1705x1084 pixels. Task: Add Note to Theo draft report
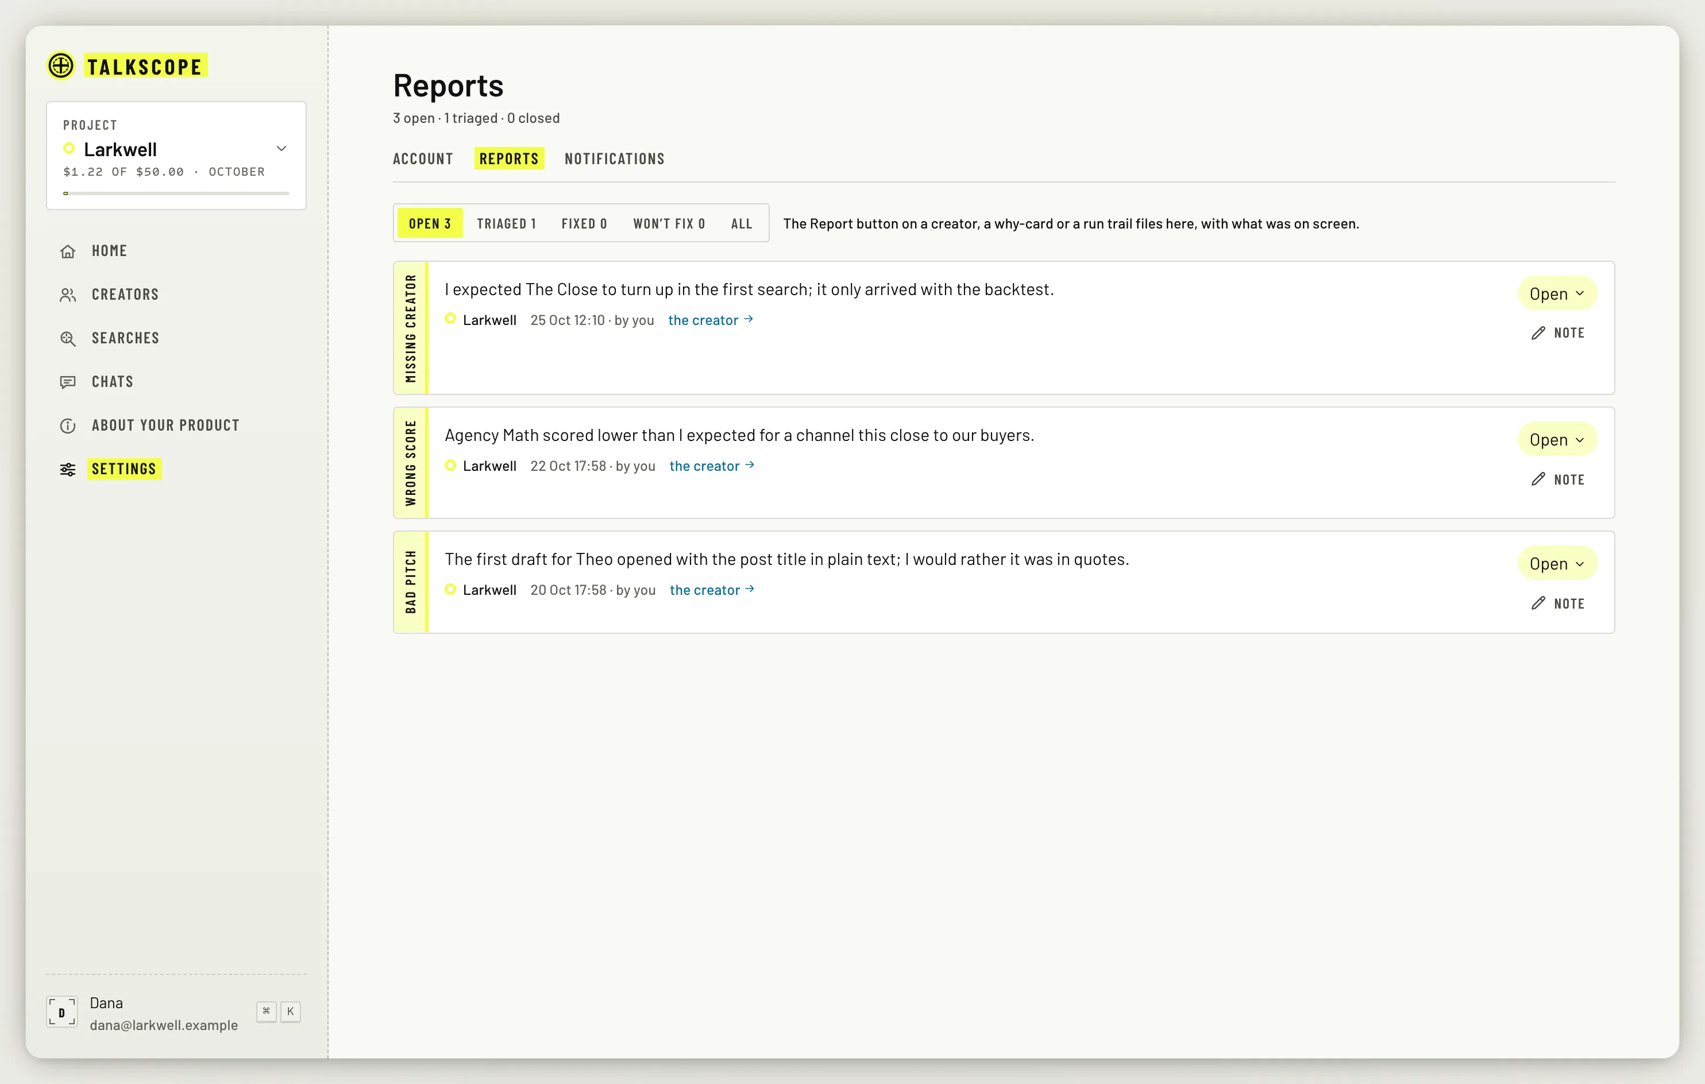click(1558, 603)
